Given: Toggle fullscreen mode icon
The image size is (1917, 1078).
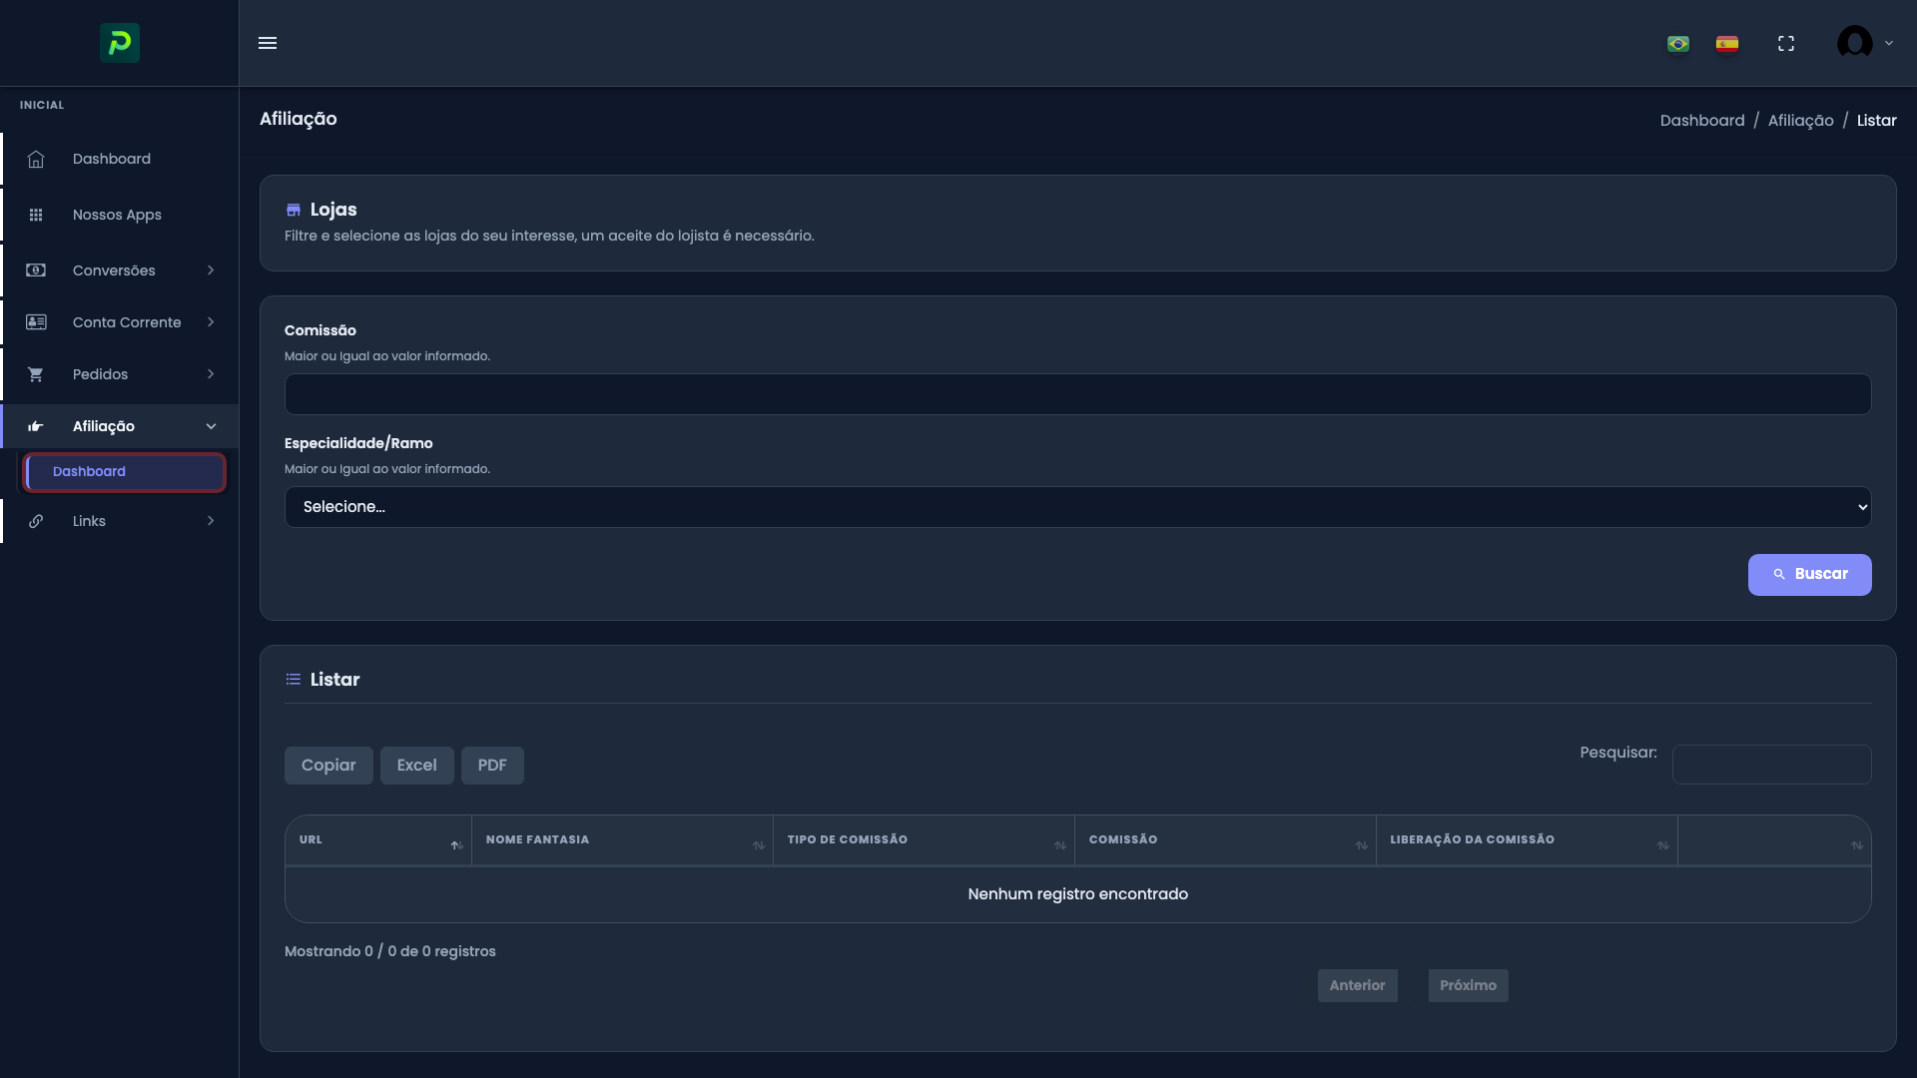Looking at the screenshot, I should click(1786, 44).
